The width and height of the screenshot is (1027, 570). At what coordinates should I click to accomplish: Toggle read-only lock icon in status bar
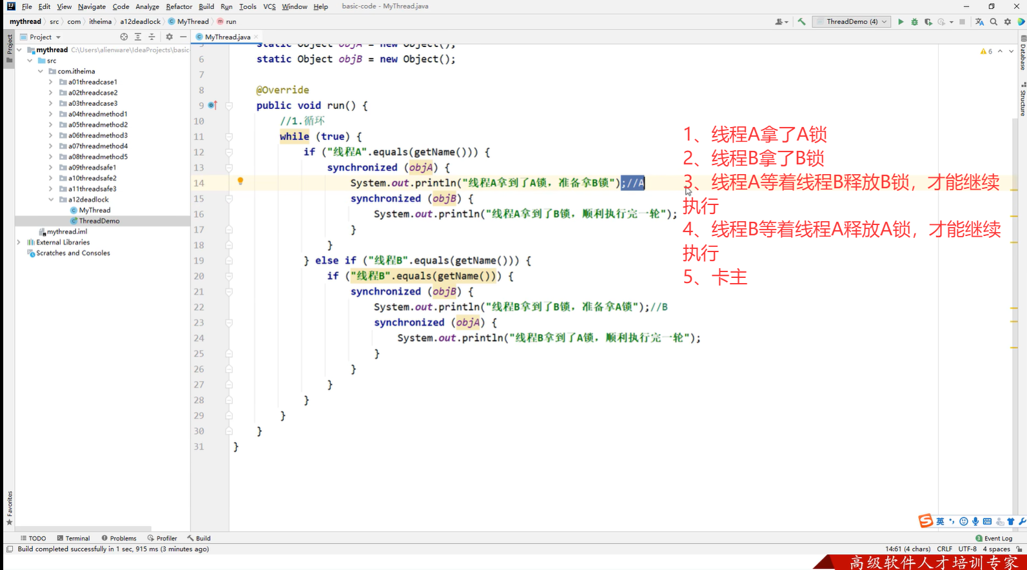point(1019,549)
